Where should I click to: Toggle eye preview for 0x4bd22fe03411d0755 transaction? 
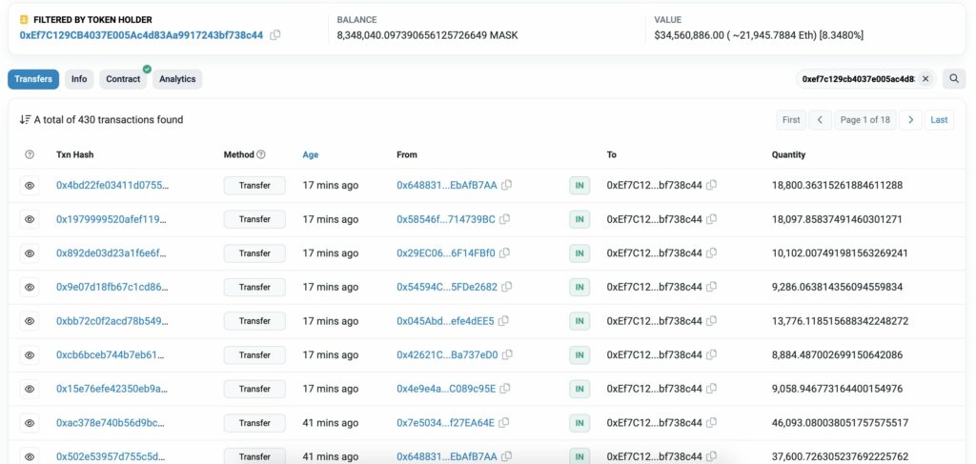(x=30, y=186)
